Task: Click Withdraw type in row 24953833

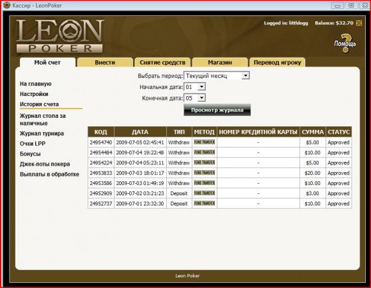Action: pyautogui.click(x=179, y=173)
